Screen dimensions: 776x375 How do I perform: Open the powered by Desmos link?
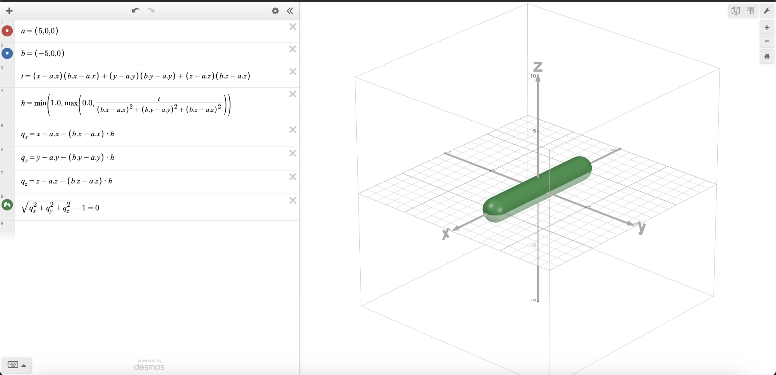coord(149,365)
